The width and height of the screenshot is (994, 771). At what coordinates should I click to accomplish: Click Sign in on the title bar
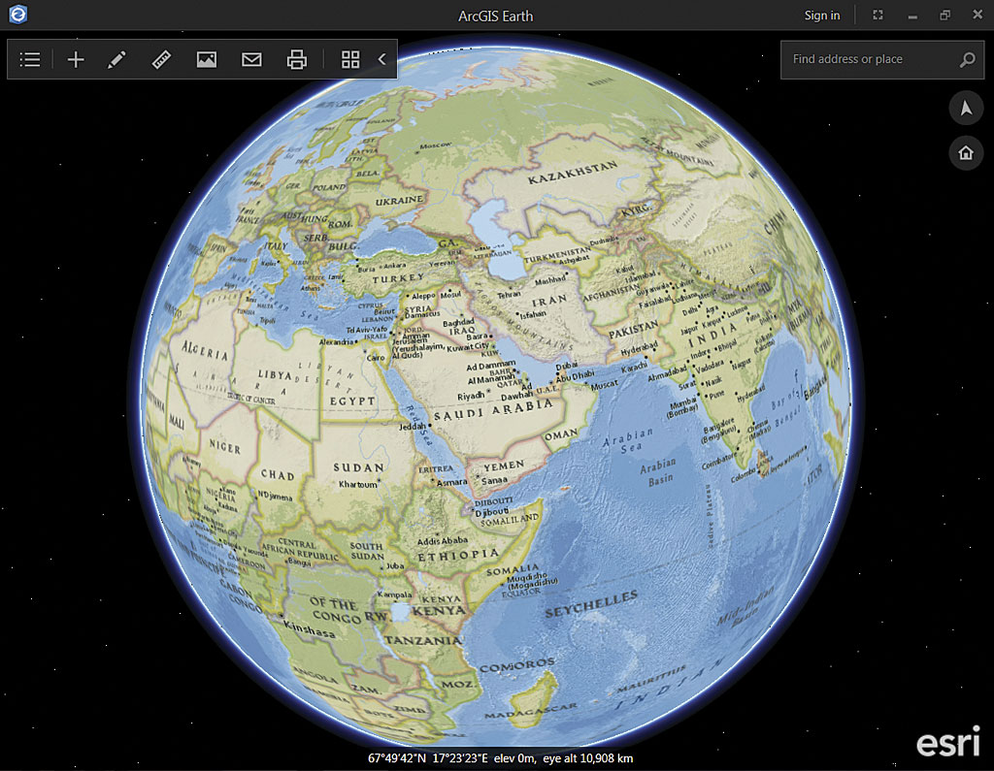pos(822,15)
